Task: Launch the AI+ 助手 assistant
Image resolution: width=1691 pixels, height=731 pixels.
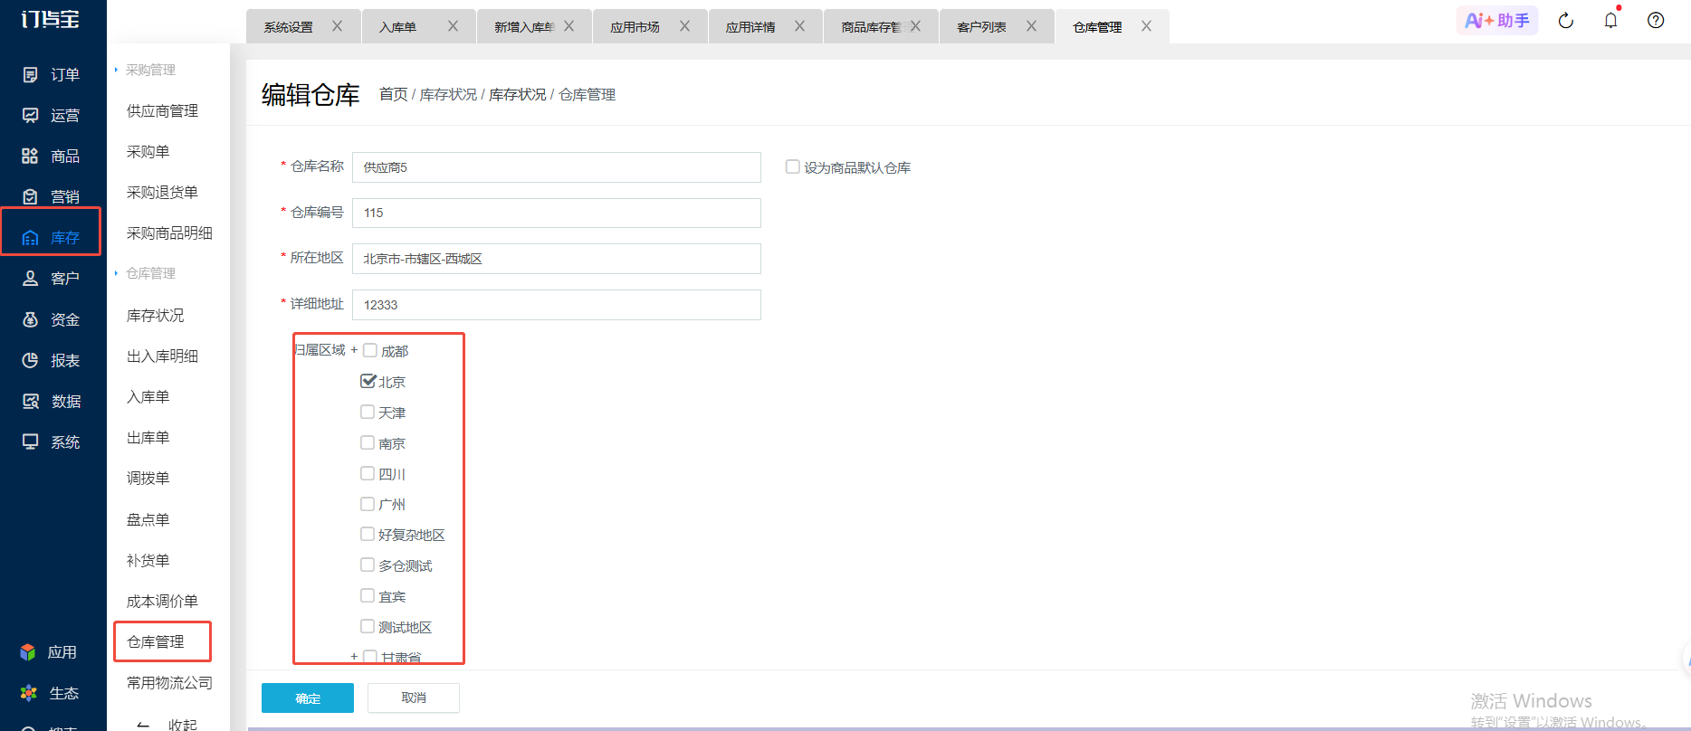Action: pos(1497,20)
